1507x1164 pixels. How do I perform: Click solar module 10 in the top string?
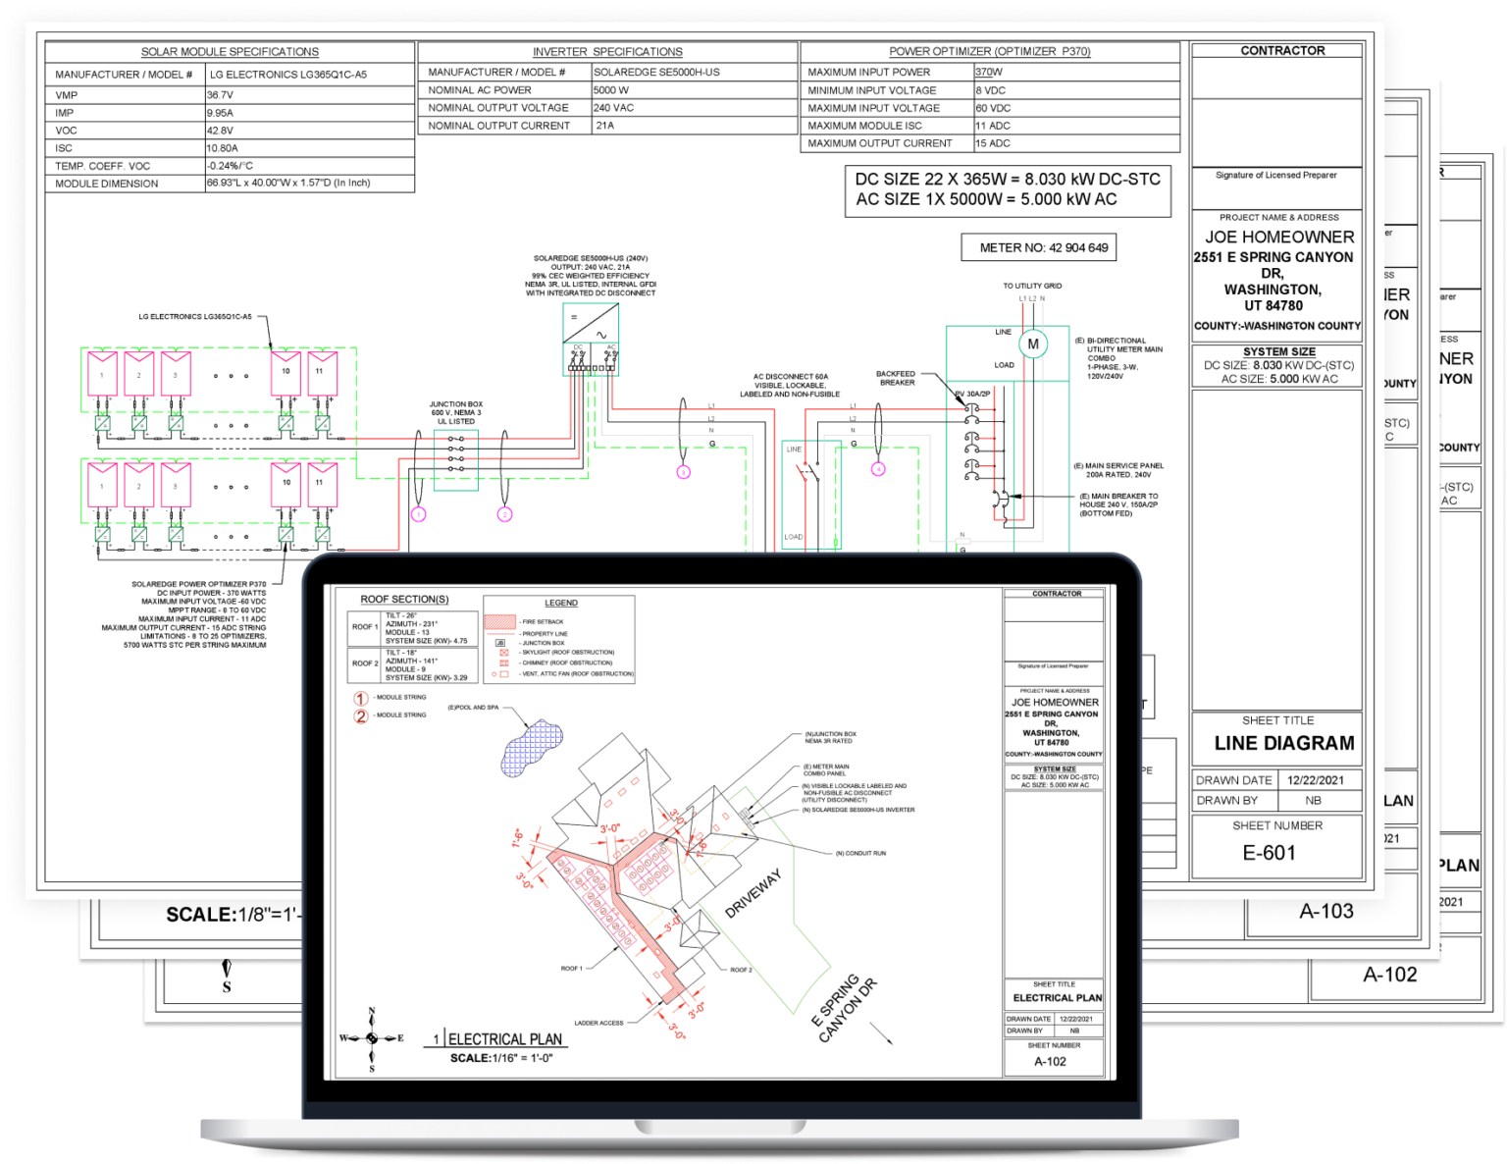[286, 373]
